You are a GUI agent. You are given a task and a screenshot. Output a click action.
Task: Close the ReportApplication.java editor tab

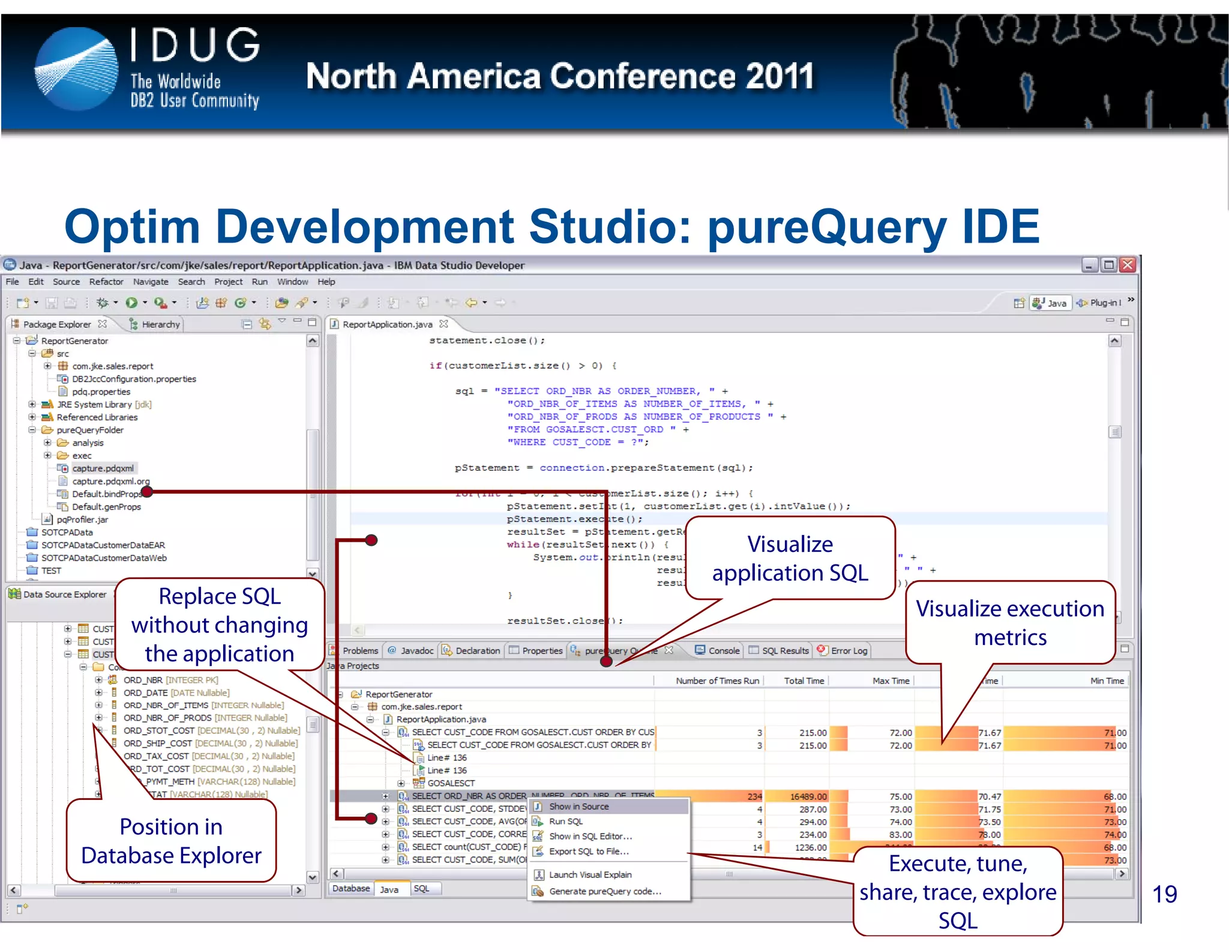click(x=443, y=324)
